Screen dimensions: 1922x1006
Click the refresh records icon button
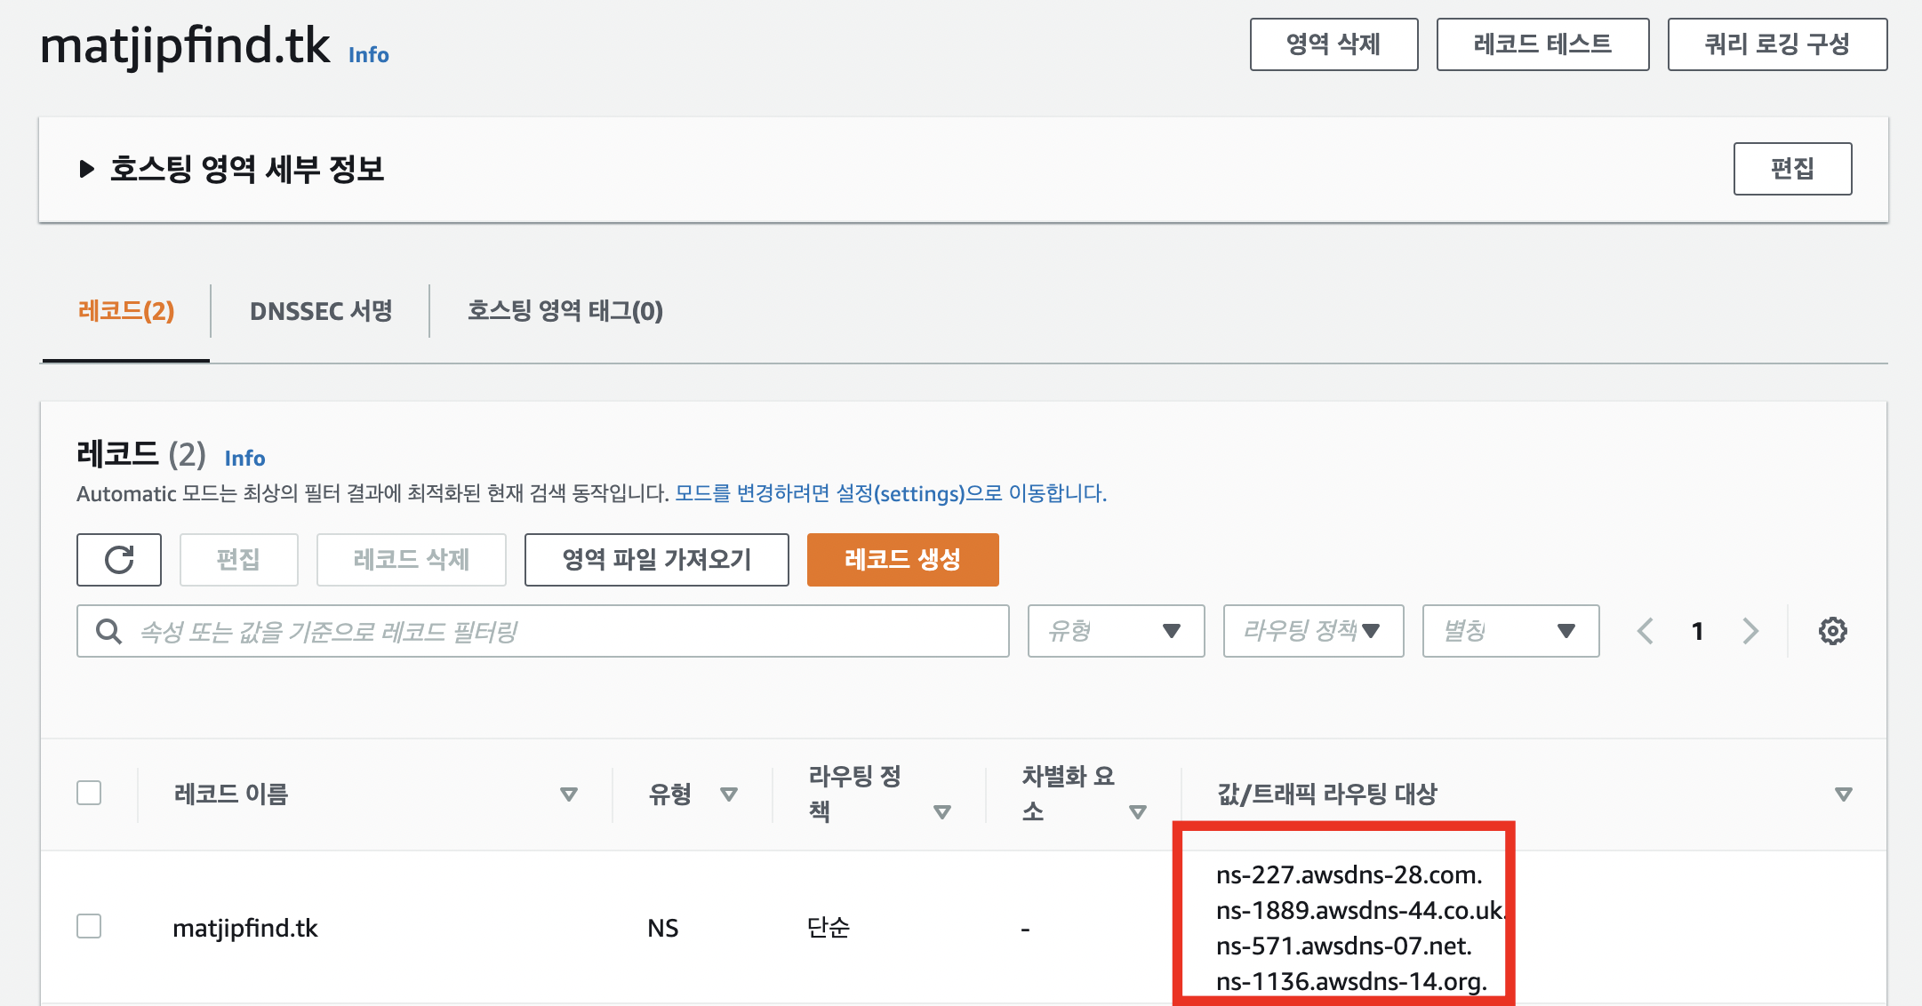[119, 560]
